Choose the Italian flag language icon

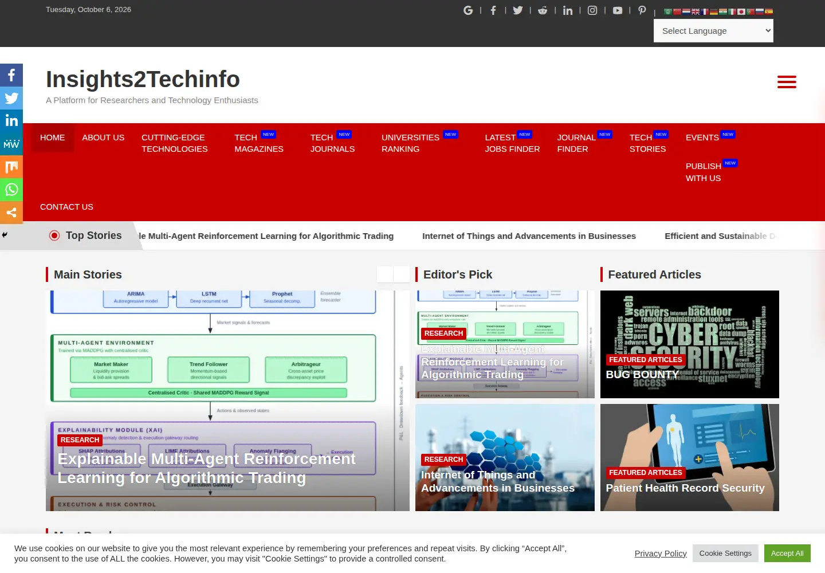(x=732, y=11)
